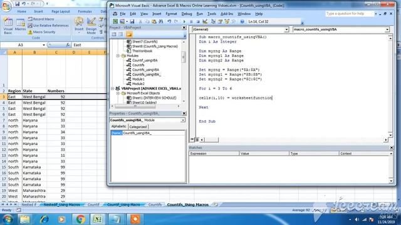Screen dimensions: 401x225
Task: Save the VBA project via disk icon
Action: 132,22
